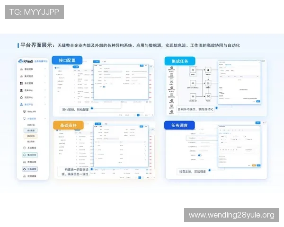Click the 数据建模 sidebar icon
Screen dimensions: 284x227
pyautogui.click(x=25, y=176)
